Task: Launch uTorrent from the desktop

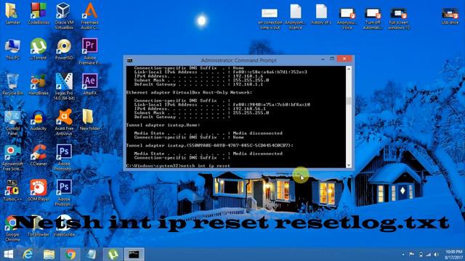Action: coord(39,49)
